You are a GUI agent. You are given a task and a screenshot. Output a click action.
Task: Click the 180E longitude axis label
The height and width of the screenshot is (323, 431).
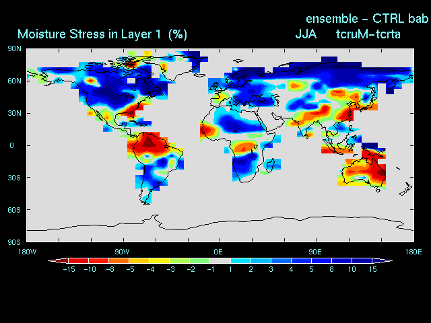(x=413, y=252)
